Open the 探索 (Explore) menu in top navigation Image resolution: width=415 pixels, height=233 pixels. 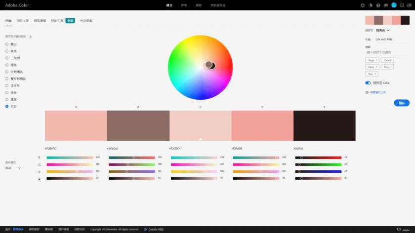click(184, 5)
